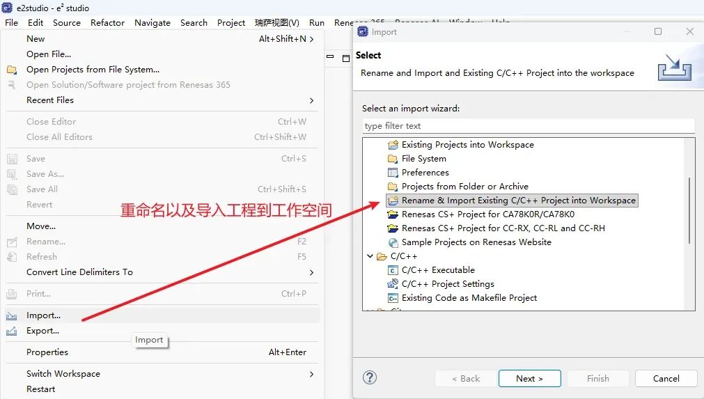Click the type filter text field
The height and width of the screenshot is (399, 704).
(x=528, y=126)
